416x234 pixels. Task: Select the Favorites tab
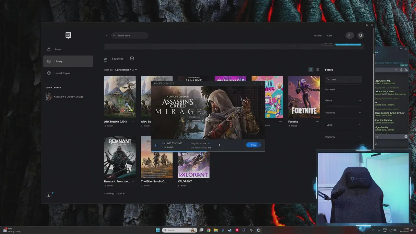pyautogui.click(x=118, y=59)
